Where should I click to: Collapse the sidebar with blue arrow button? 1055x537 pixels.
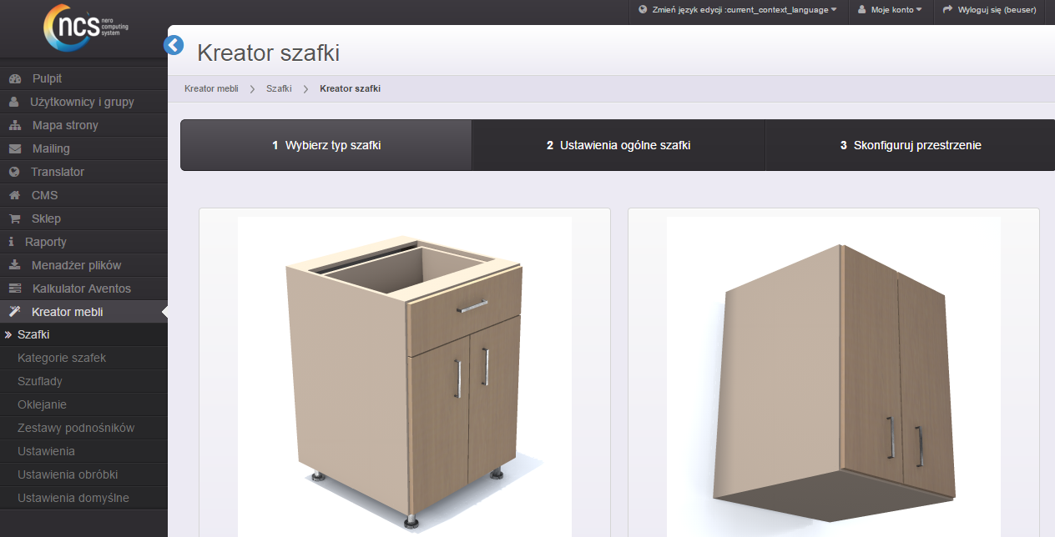[x=174, y=45]
